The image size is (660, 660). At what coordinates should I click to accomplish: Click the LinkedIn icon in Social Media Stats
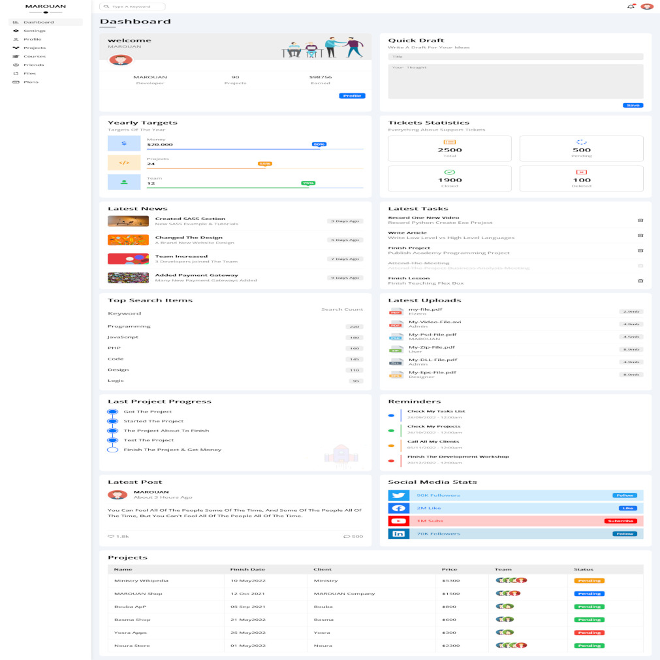(398, 534)
